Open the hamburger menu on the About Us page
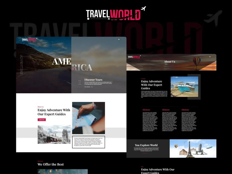This screenshot has height=174, width=232. 210,57
